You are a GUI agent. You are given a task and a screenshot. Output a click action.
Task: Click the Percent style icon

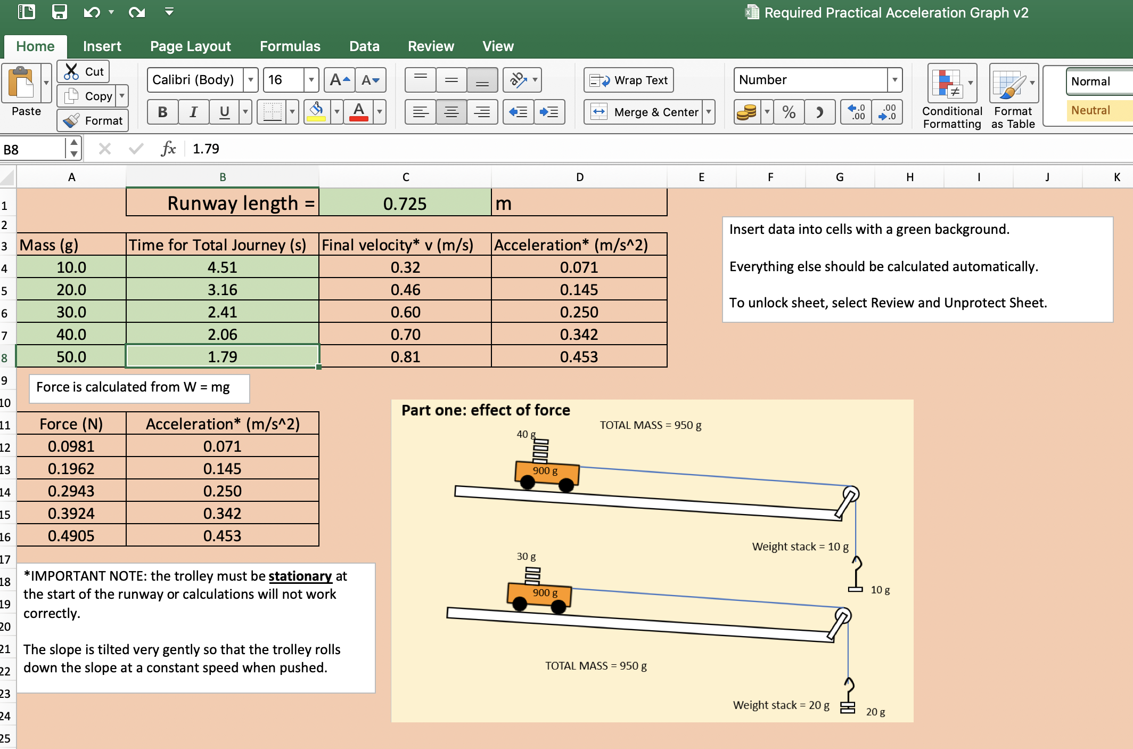[x=789, y=112]
